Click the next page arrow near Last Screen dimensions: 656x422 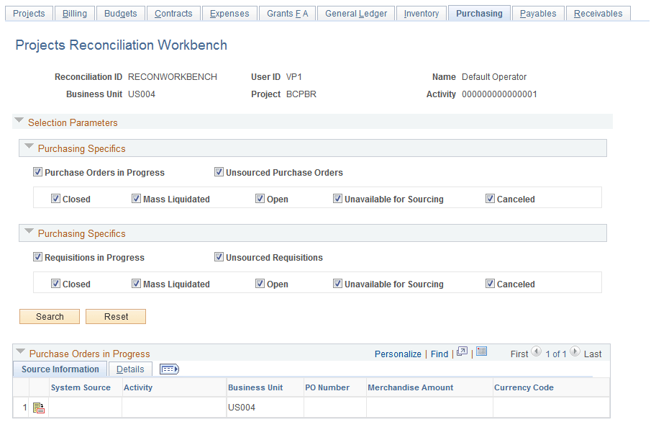pyautogui.click(x=574, y=354)
